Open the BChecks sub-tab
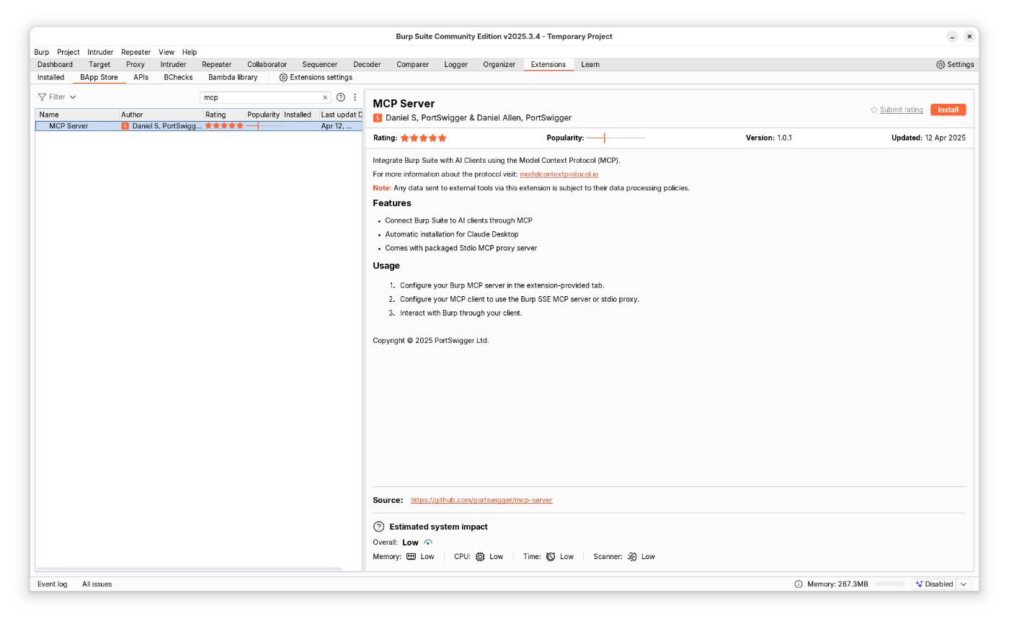 coord(178,77)
